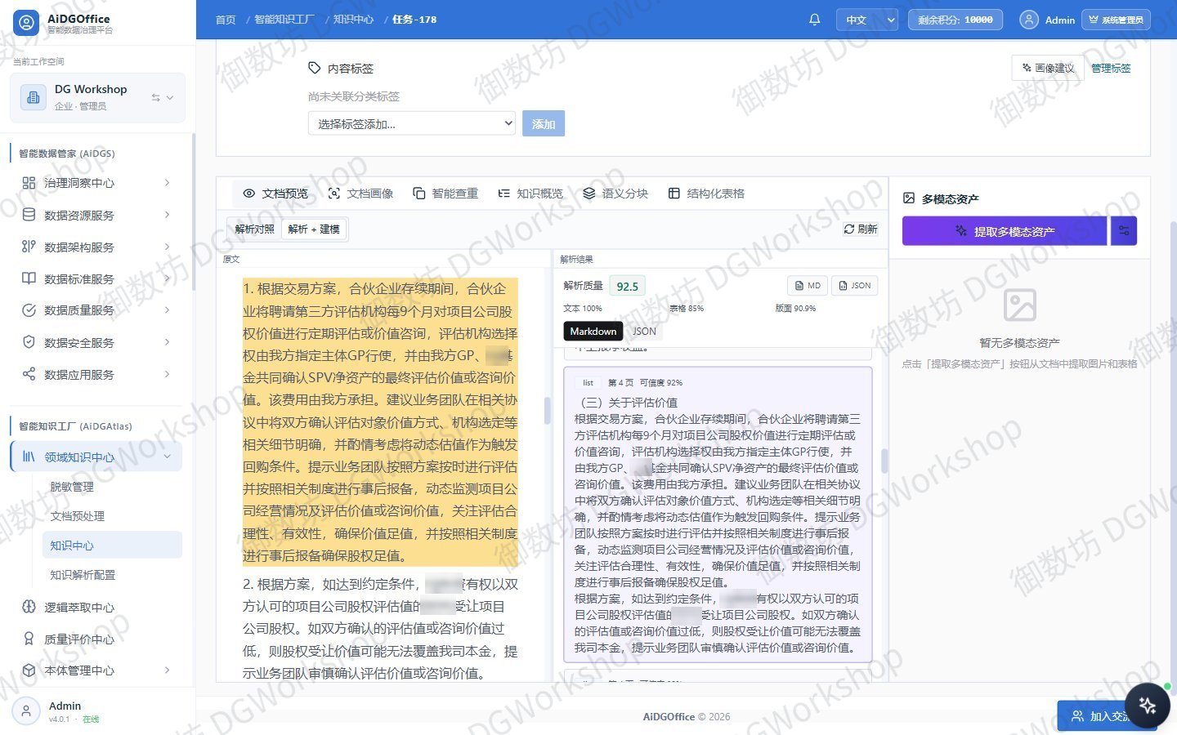Open 质量评价中心 in the sidebar
Viewport: 1177px width, 735px height.
tap(96, 639)
